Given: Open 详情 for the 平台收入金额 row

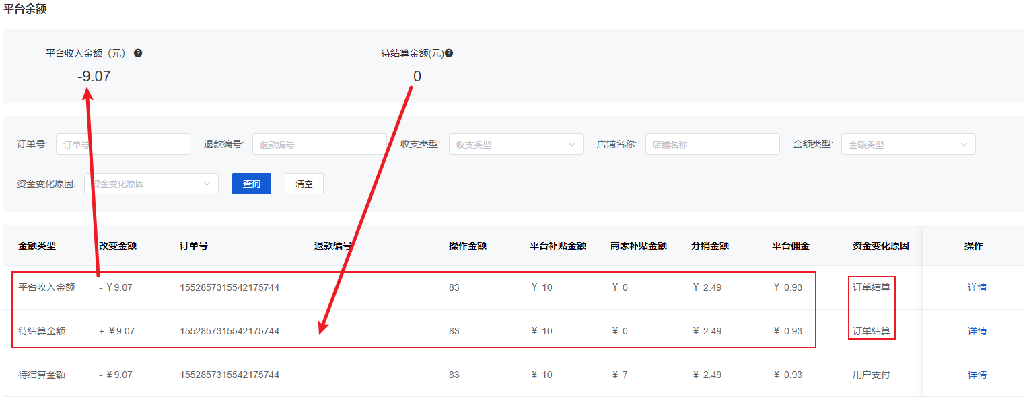Looking at the screenshot, I should click(977, 287).
